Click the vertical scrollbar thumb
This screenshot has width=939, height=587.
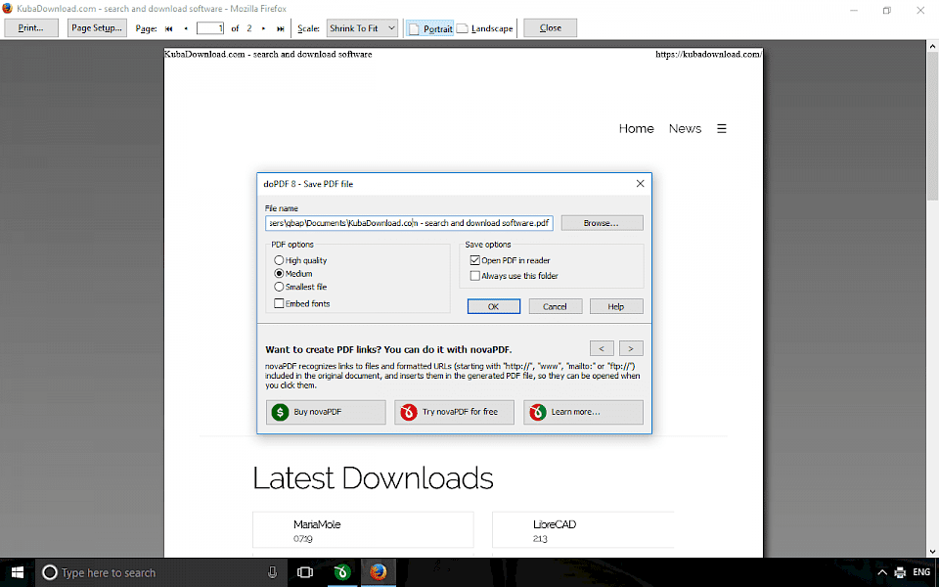932,126
